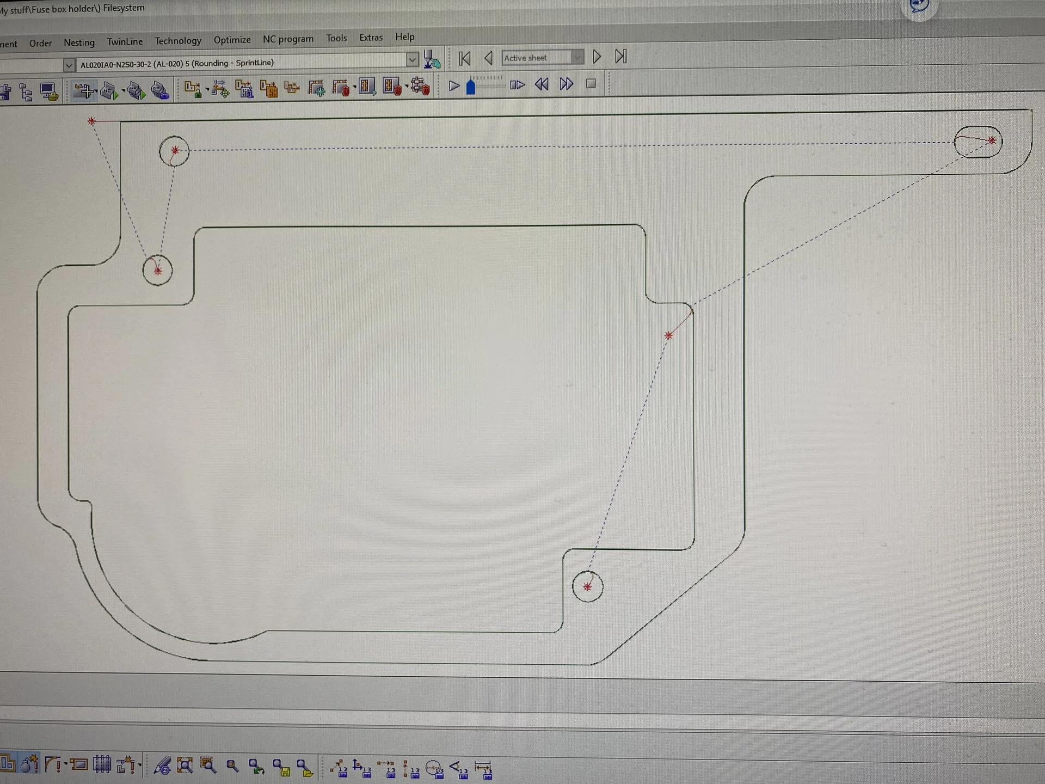Screen dimensions: 1045x784
Task: Stop the simulation playback
Action: (591, 84)
